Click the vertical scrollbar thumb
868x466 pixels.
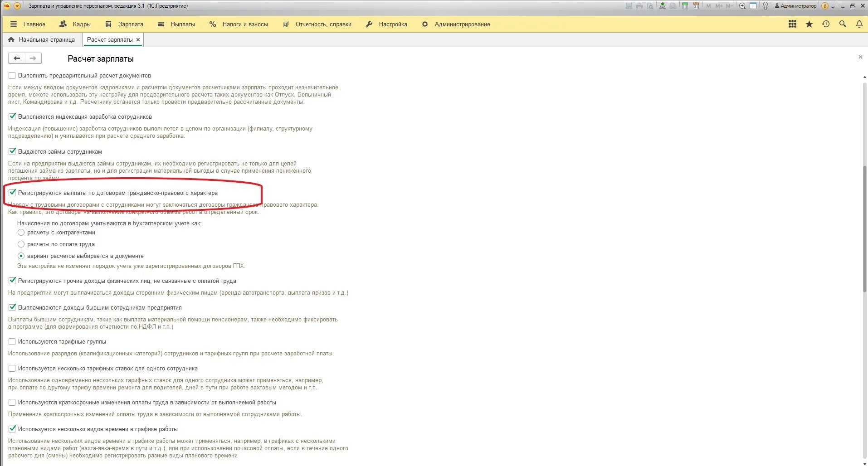pos(864,229)
